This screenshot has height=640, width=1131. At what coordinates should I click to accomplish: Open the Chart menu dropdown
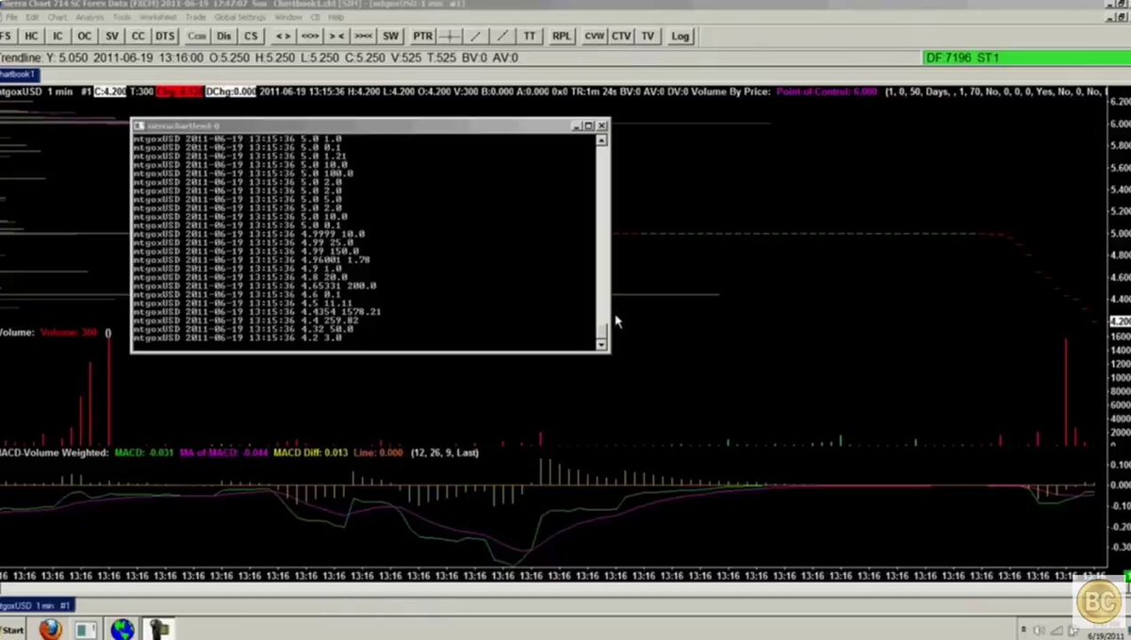click(x=57, y=17)
